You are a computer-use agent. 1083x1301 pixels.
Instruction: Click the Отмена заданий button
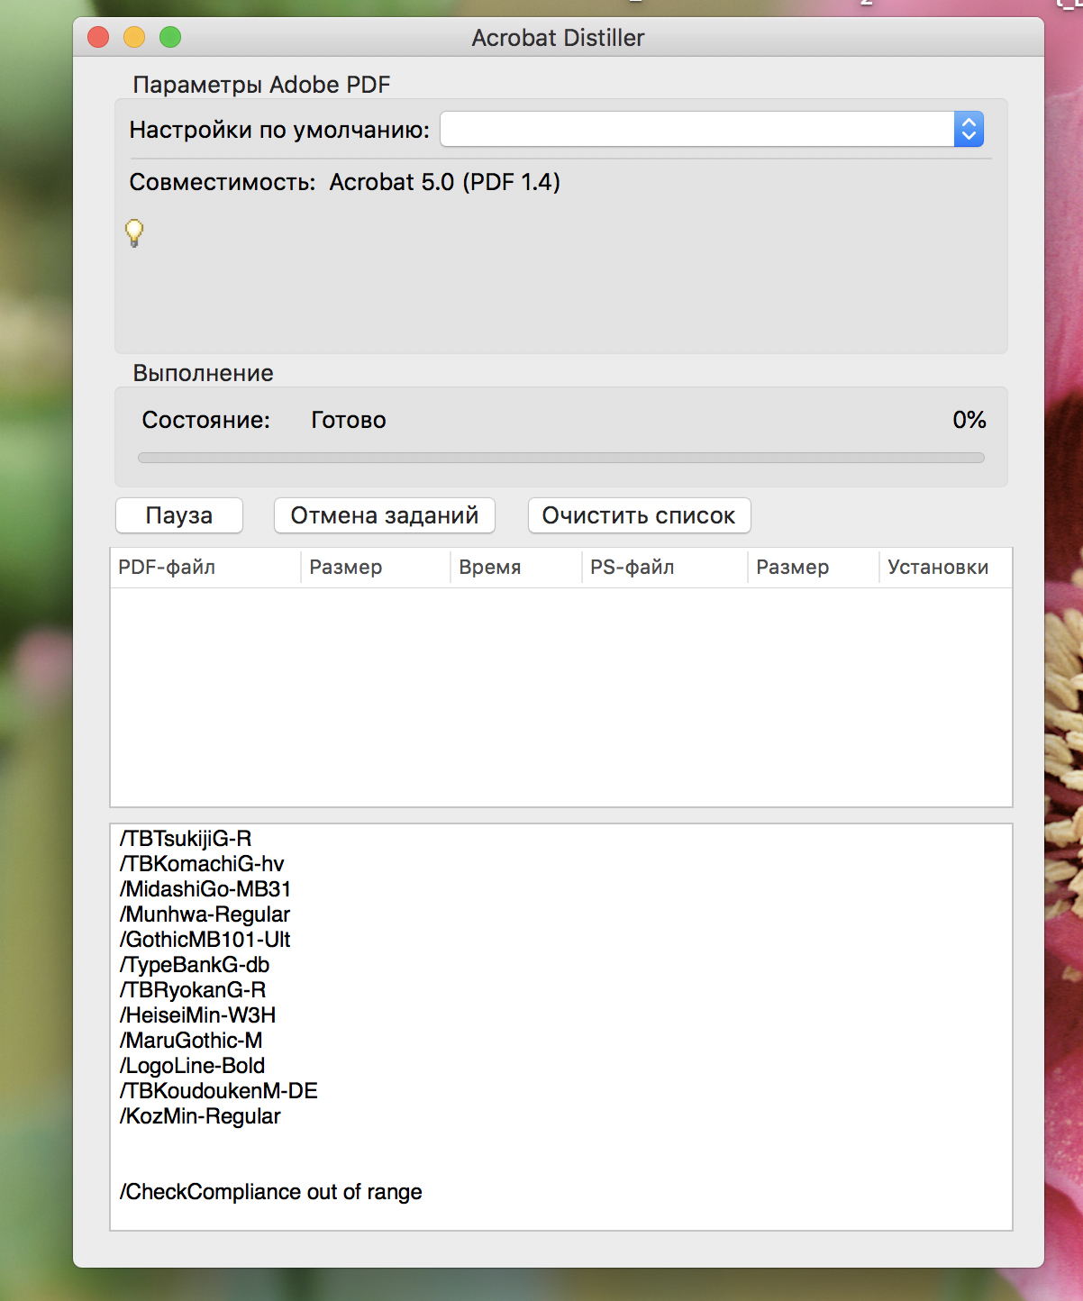(x=385, y=515)
